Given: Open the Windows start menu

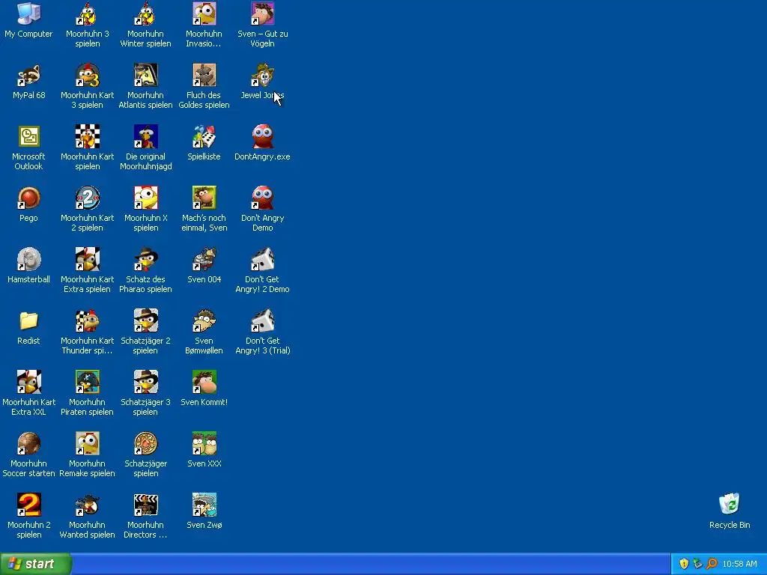Looking at the screenshot, I should (x=36, y=564).
